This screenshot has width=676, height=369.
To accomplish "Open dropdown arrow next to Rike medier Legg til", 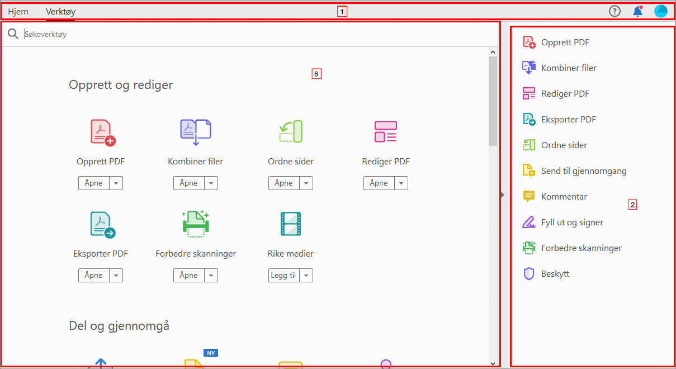I will (x=306, y=276).
